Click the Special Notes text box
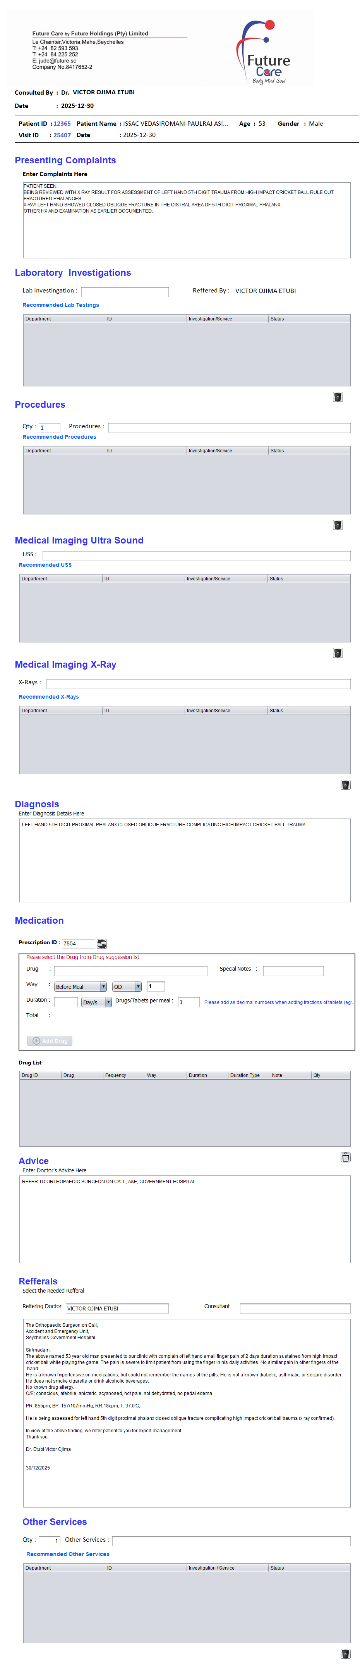 click(x=293, y=971)
